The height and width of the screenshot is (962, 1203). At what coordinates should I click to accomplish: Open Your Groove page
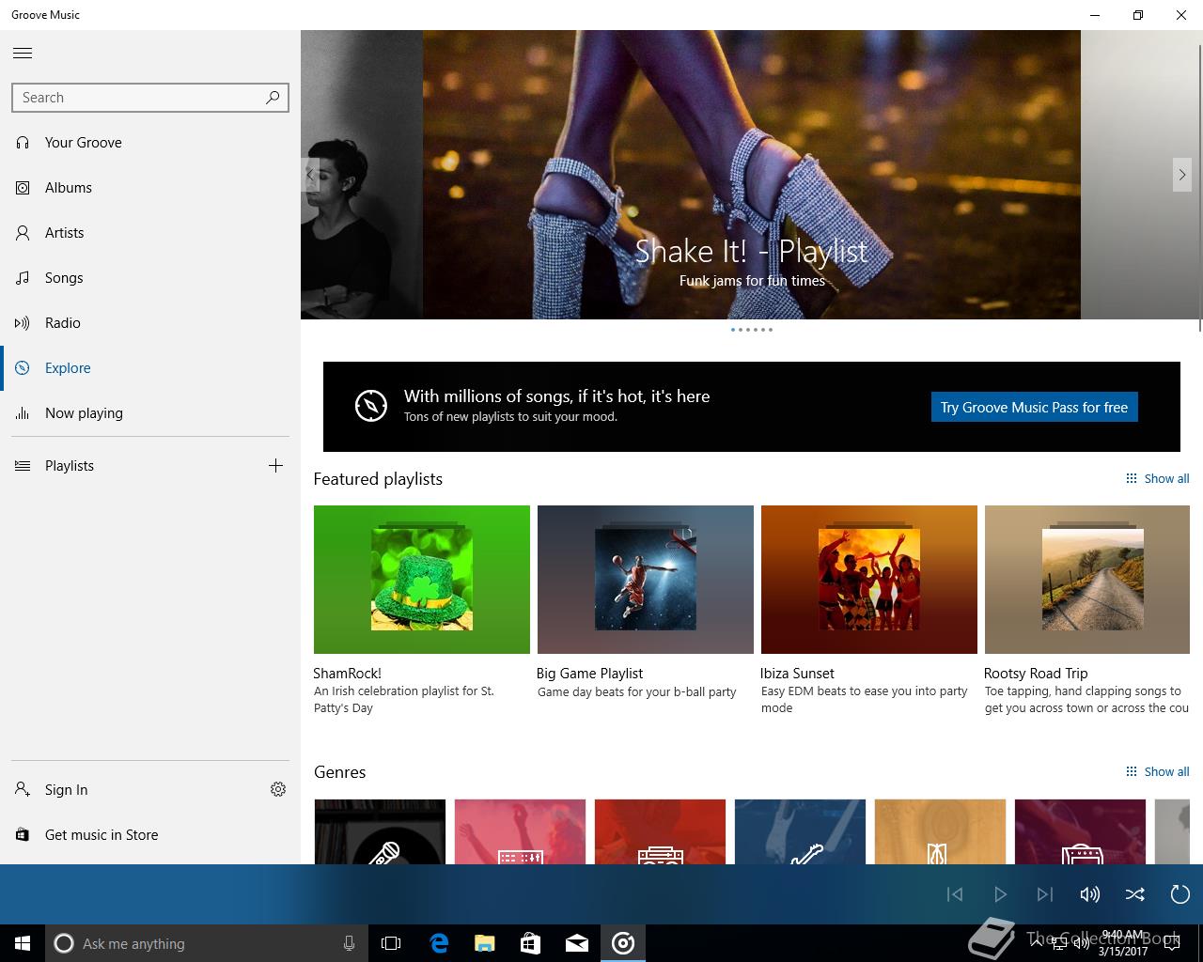pyautogui.click(x=150, y=143)
